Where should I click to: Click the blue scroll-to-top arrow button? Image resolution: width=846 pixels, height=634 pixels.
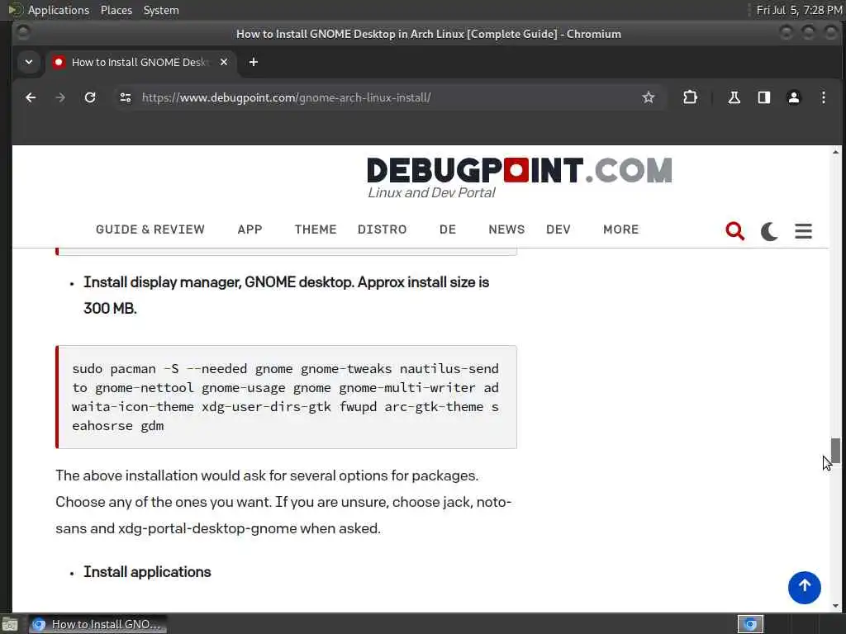pos(804,588)
